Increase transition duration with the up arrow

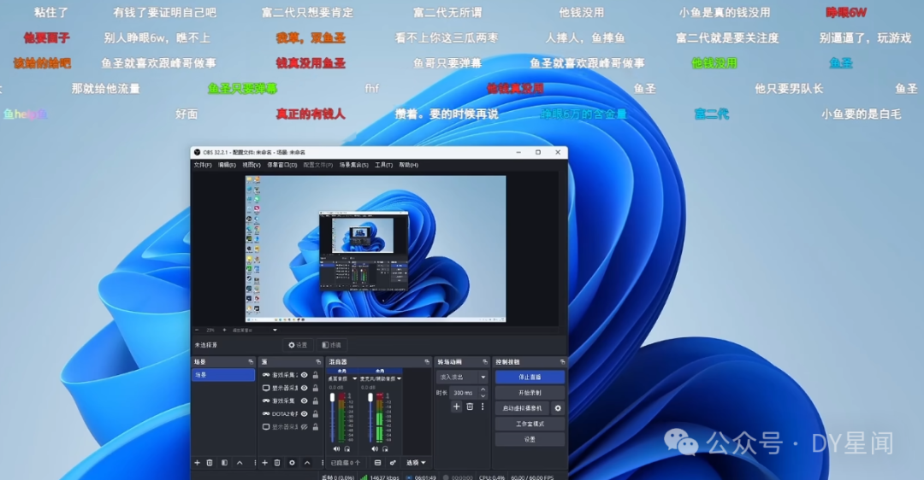pos(483,389)
